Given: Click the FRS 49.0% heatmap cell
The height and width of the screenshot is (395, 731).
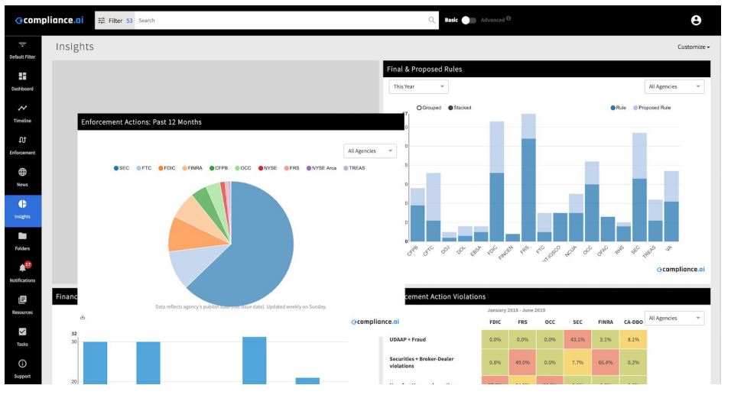Looking at the screenshot, I should (522, 362).
